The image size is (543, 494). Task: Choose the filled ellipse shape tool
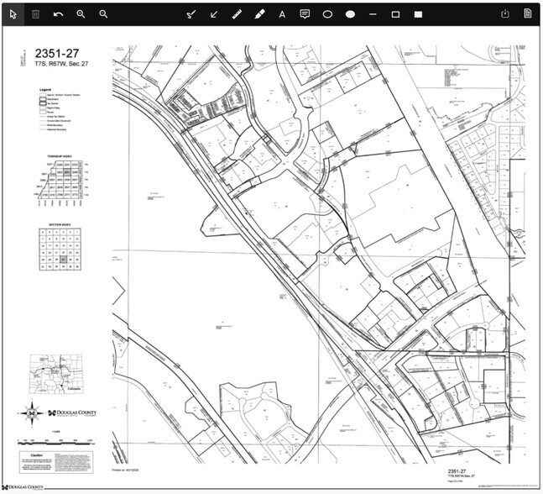(x=350, y=13)
